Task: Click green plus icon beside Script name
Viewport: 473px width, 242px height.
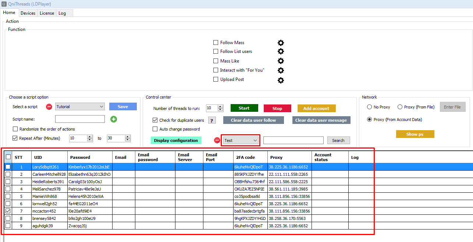Action: click(114, 119)
